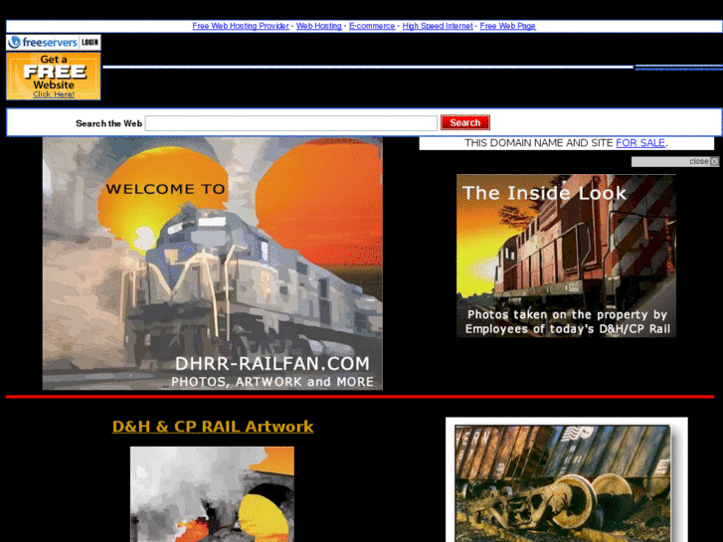723x542 pixels.
Task: Click the derailed train wheels photo
Action: (x=567, y=479)
